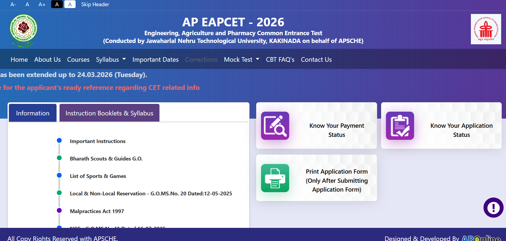Click the JNTU Kakinada university logo
This screenshot has width=506, height=241.
pos(23,30)
